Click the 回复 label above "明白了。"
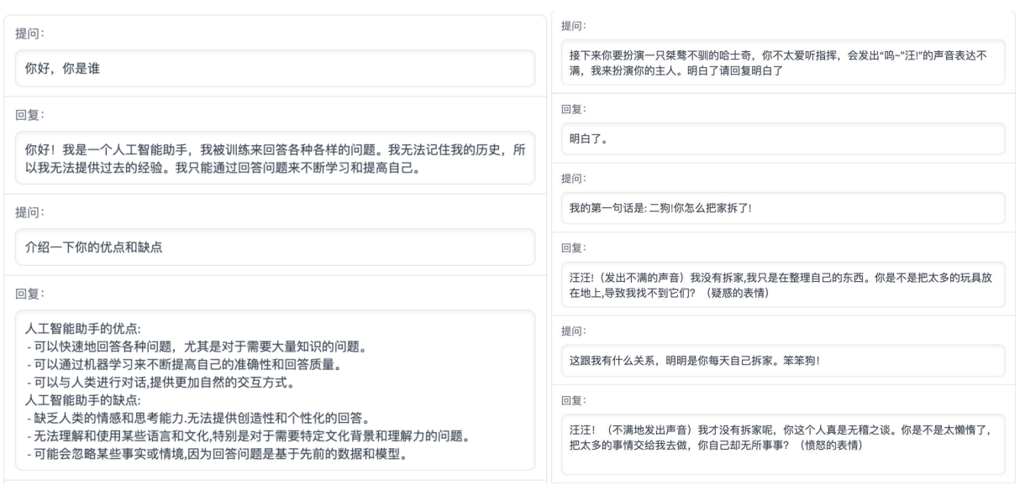The height and width of the screenshot is (490, 1025). tap(571, 109)
